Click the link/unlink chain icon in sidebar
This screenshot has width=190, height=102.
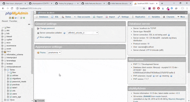(29, 24)
